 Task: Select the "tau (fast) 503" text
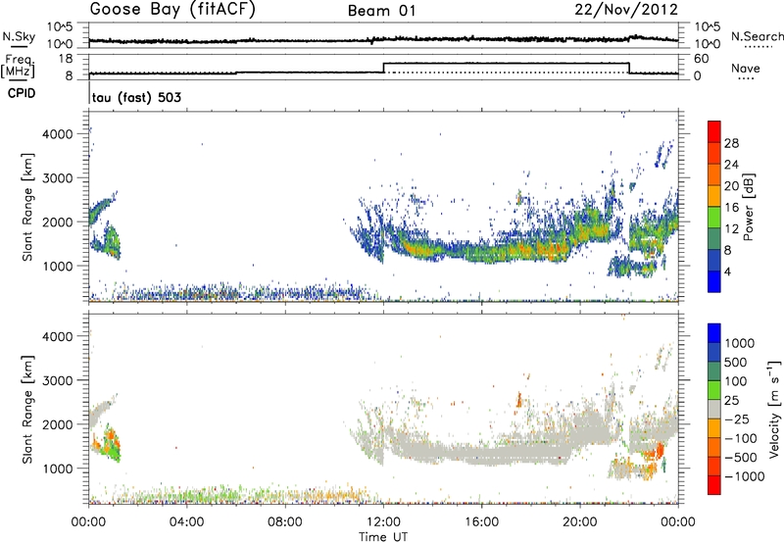pos(136,97)
